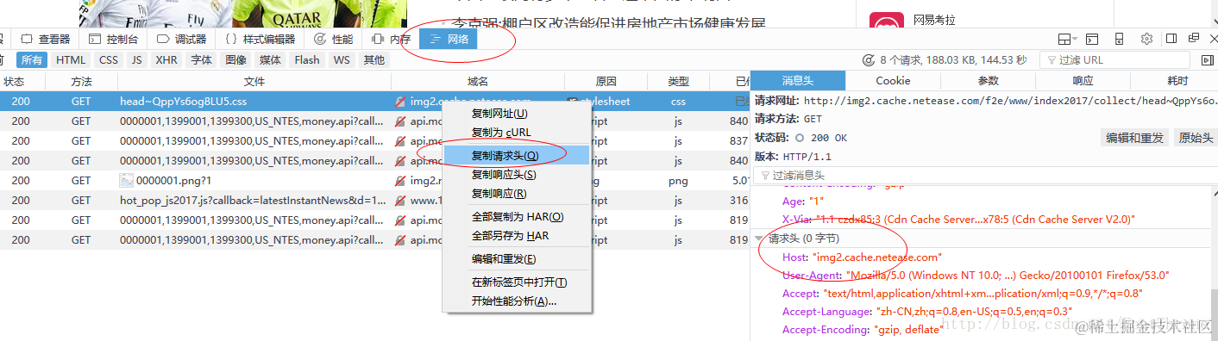This screenshot has width=1218, height=341.
Task: Open the 性能 performance tab
Action: (334, 39)
